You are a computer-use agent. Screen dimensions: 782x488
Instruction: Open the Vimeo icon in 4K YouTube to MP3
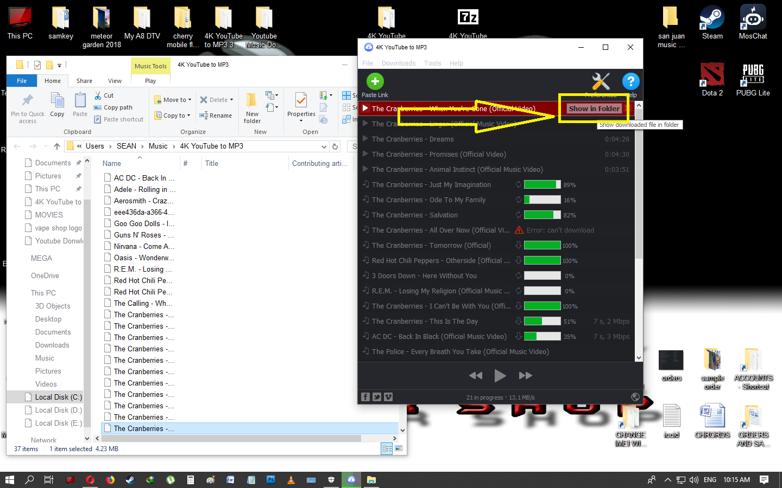(388, 397)
